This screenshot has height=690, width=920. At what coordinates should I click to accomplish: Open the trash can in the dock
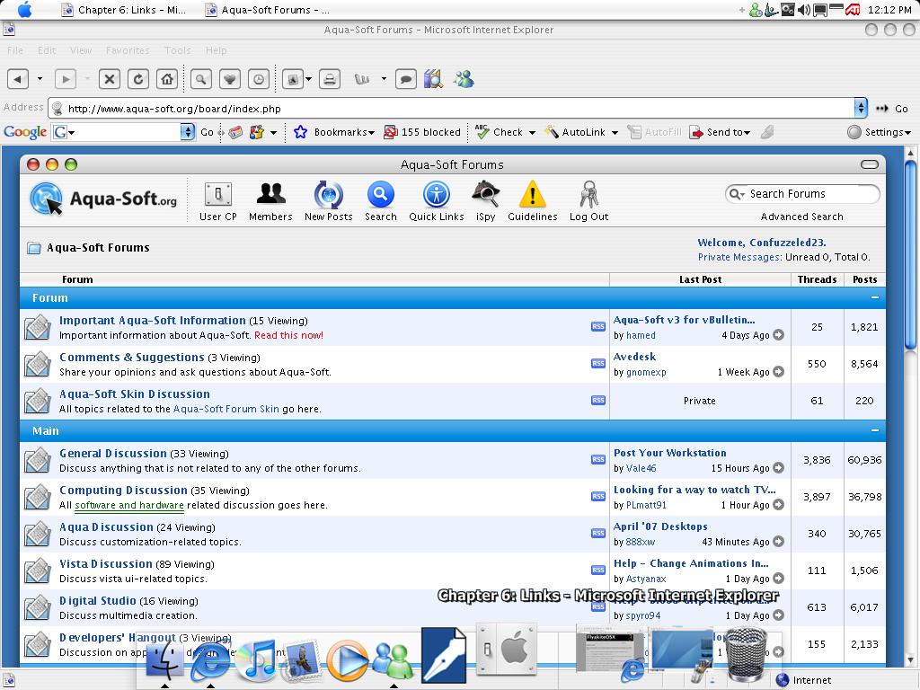point(747,653)
